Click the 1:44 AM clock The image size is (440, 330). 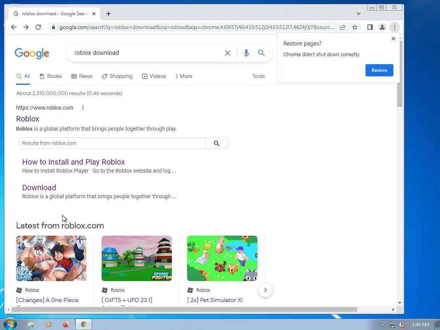[421, 325]
